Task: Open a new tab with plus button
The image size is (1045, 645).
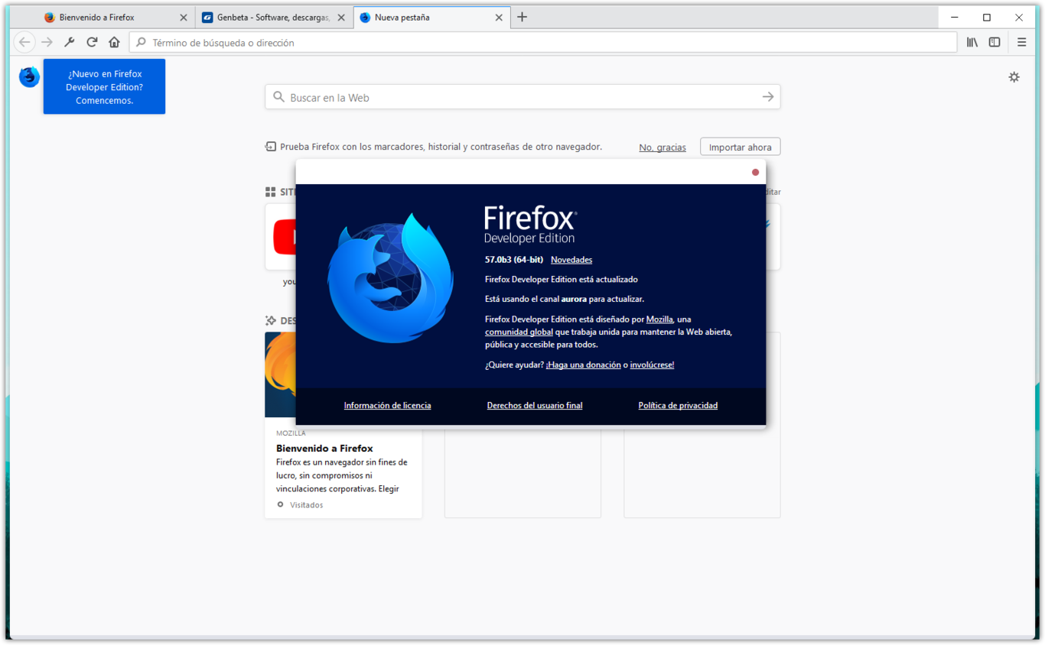Action: (522, 17)
